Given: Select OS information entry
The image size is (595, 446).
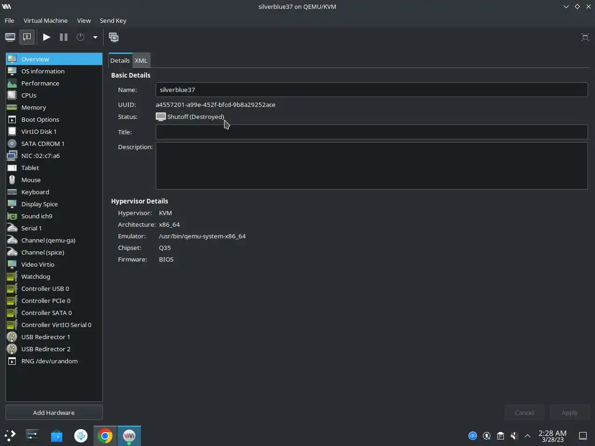Looking at the screenshot, I should point(54,71).
